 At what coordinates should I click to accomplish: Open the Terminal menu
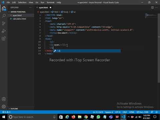(50, 2)
